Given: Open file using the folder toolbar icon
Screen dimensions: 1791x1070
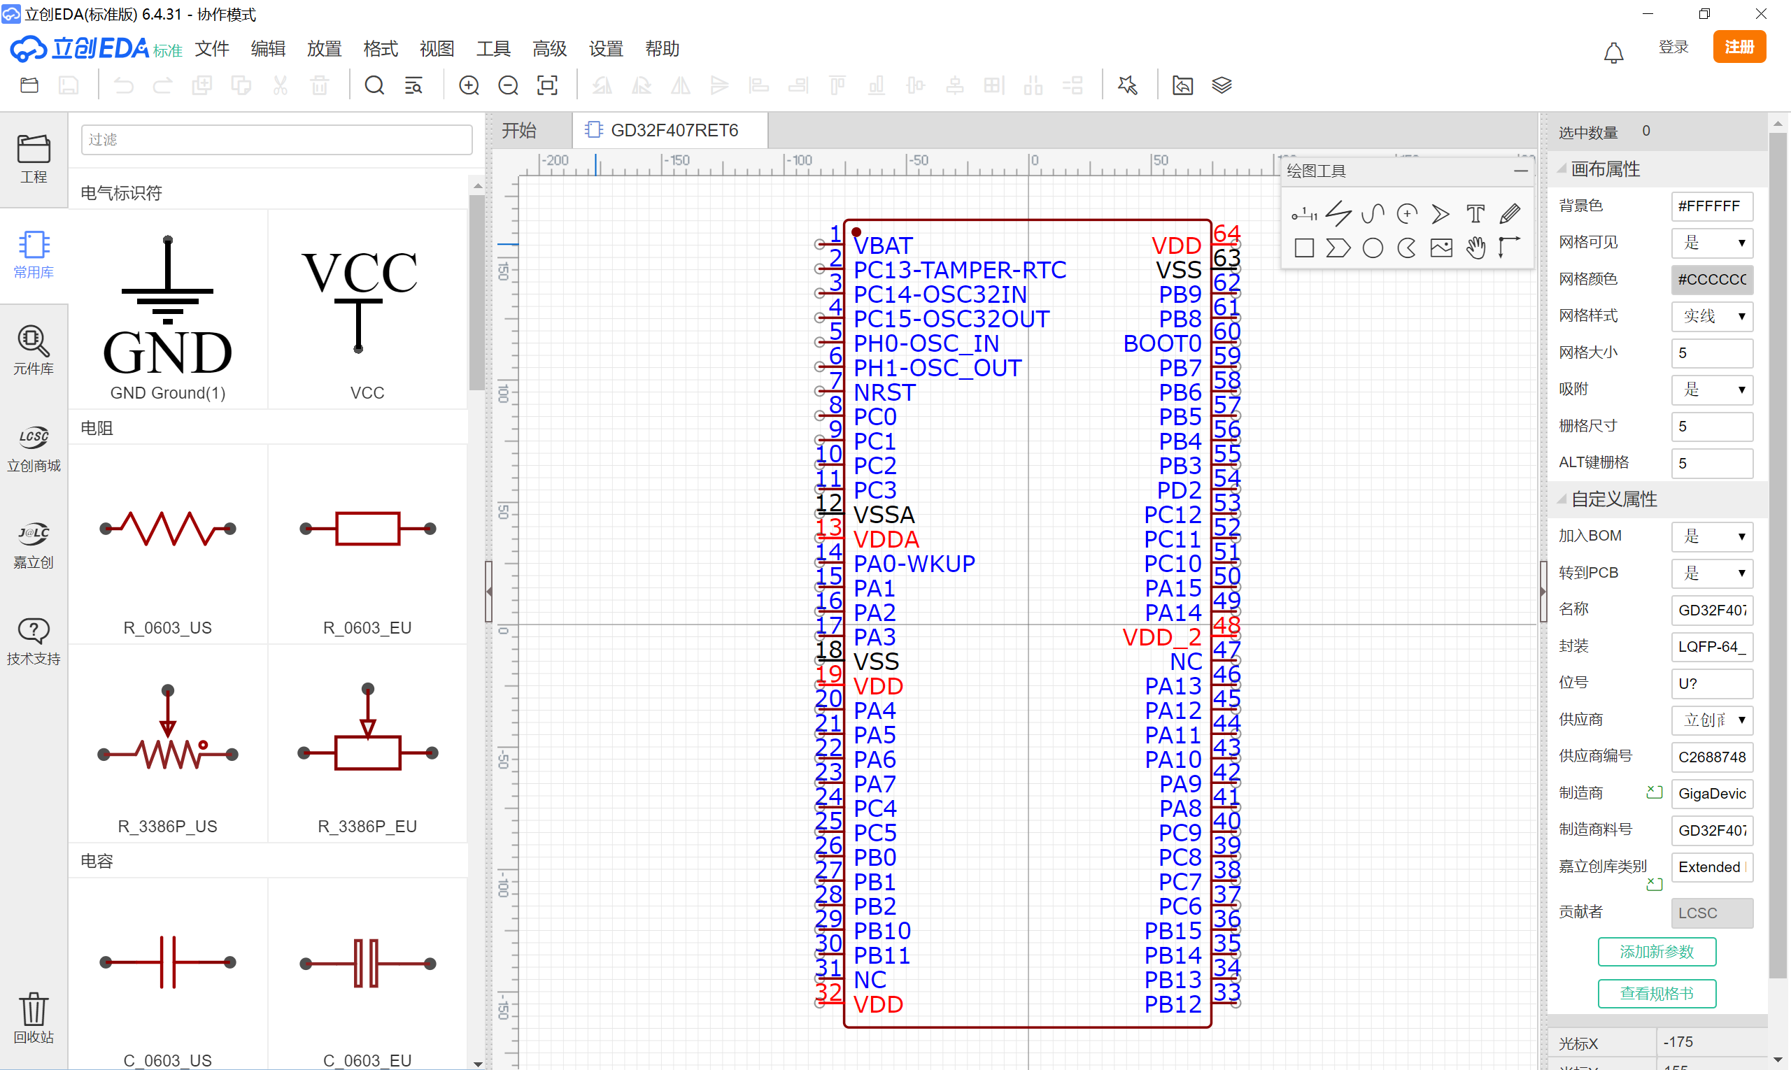Looking at the screenshot, I should 29,85.
